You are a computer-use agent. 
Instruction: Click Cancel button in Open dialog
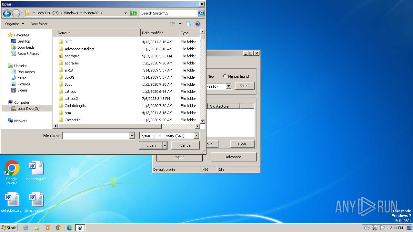pyautogui.click(x=186, y=145)
